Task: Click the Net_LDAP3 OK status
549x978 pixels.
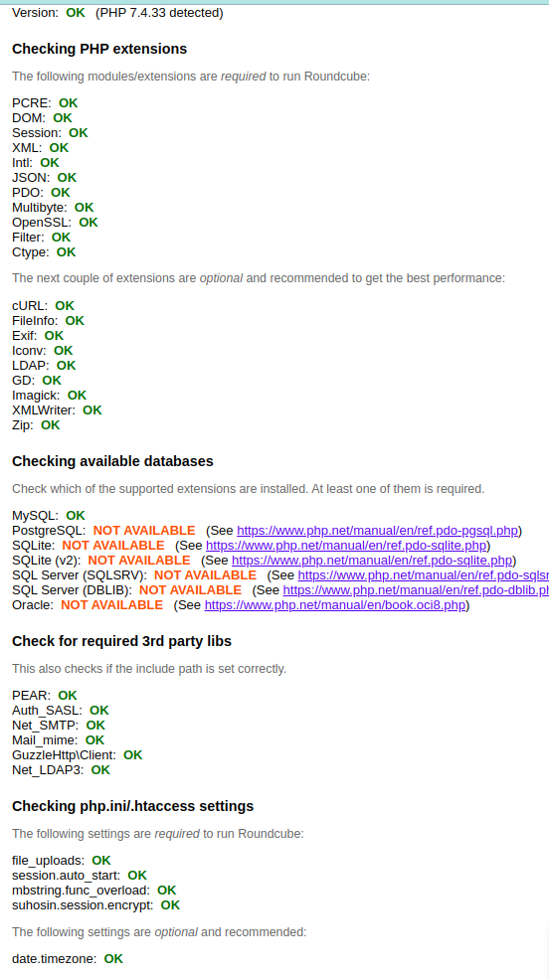Action: pyautogui.click(x=100, y=770)
